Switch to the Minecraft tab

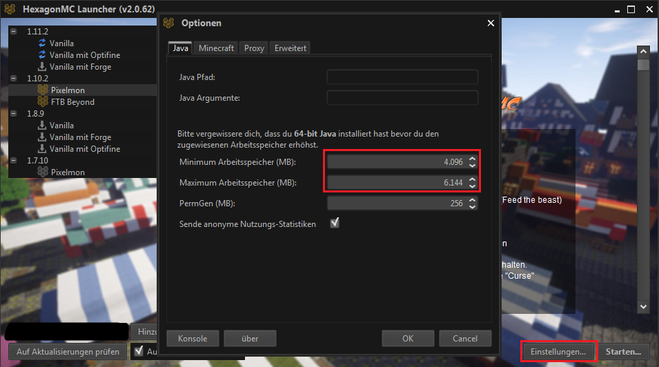coord(216,48)
